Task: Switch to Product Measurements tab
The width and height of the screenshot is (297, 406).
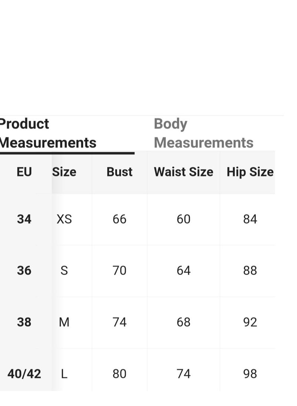Action: 48,133
